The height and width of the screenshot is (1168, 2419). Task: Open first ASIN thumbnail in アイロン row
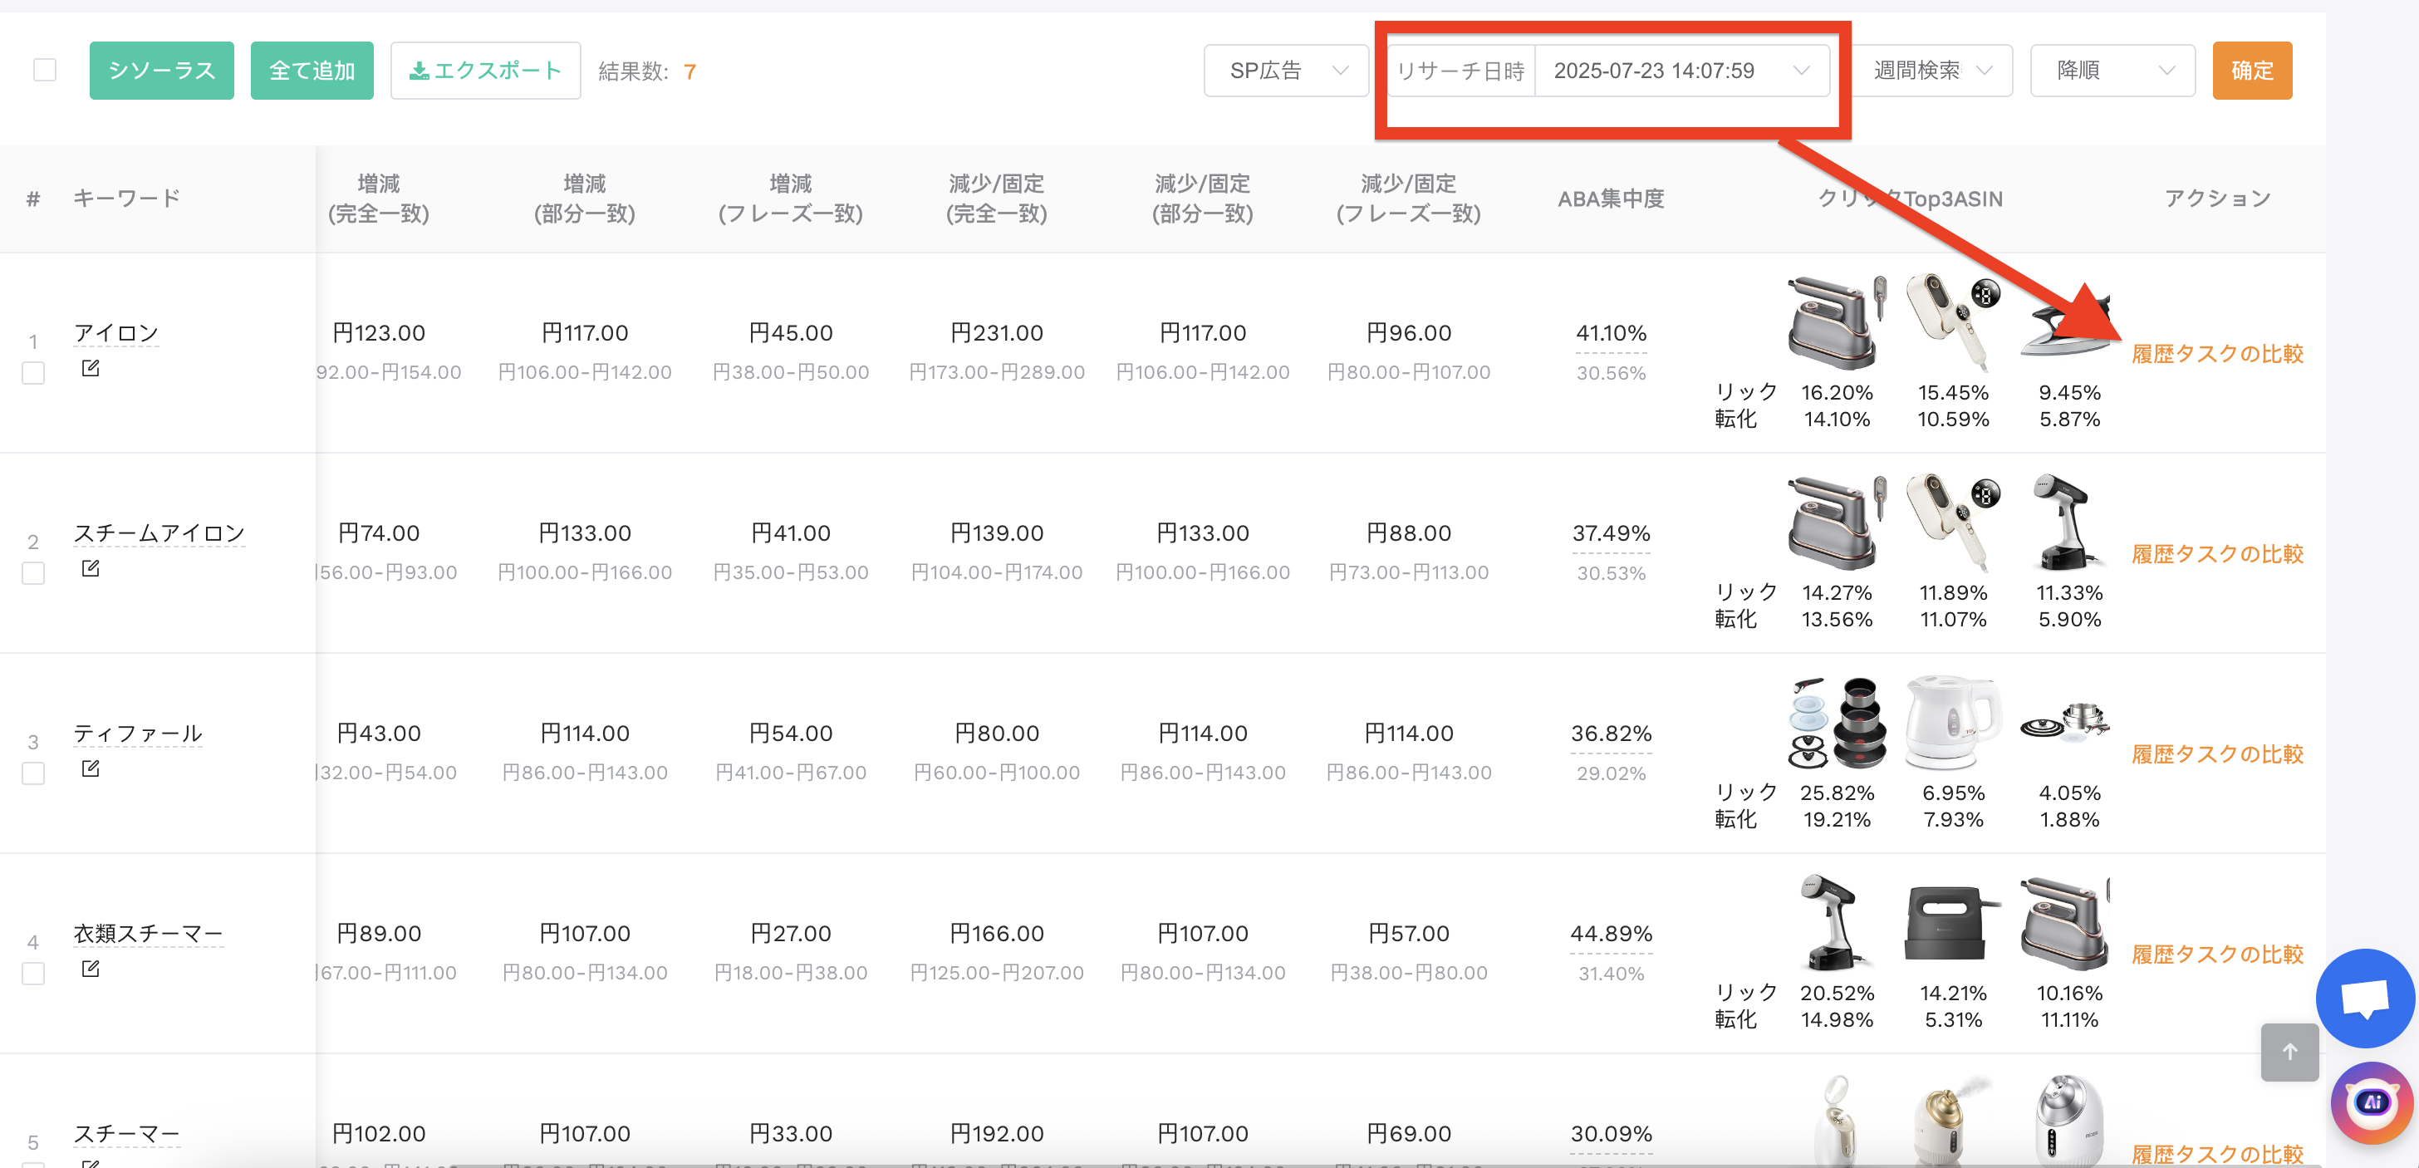(1836, 322)
